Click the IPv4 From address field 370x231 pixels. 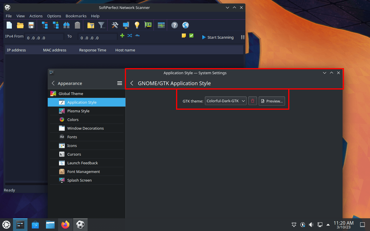[44, 38]
